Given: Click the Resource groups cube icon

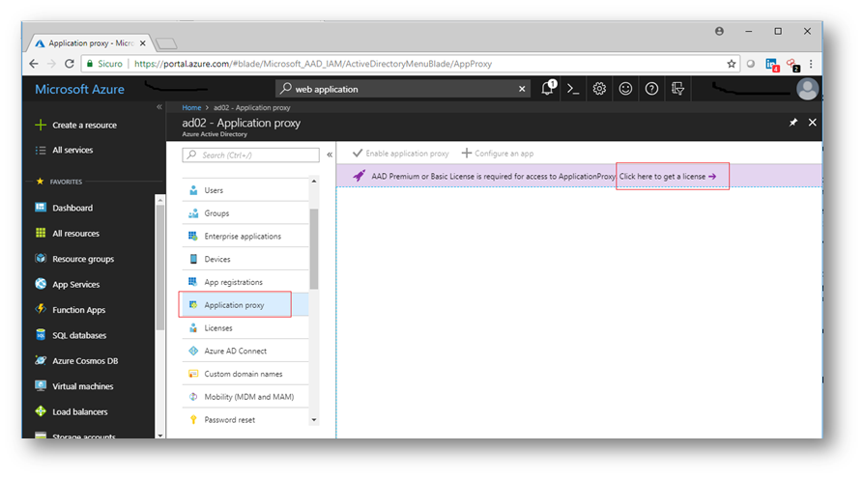Looking at the screenshot, I should click(41, 258).
